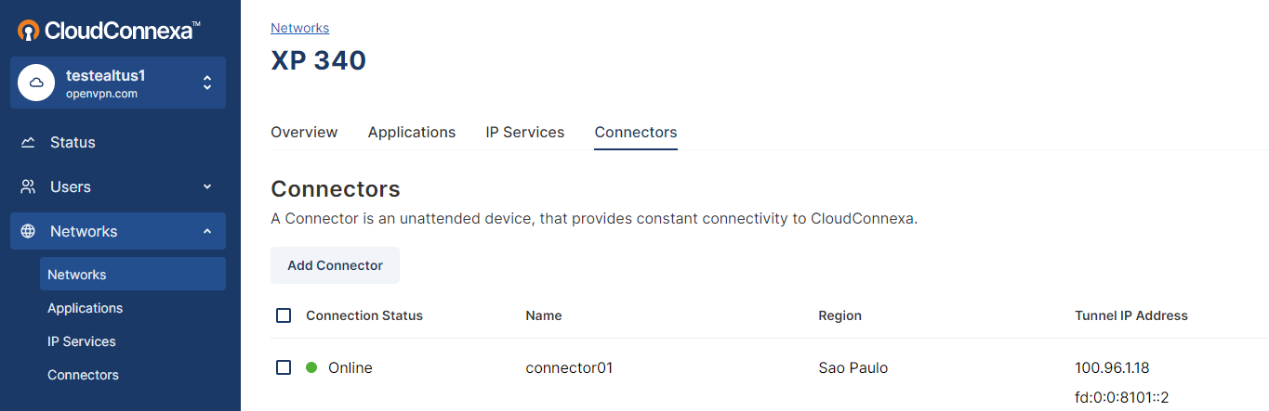Toggle the select-all connectors checkbox
The height and width of the screenshot is (411, 1269).
point(284,315)
